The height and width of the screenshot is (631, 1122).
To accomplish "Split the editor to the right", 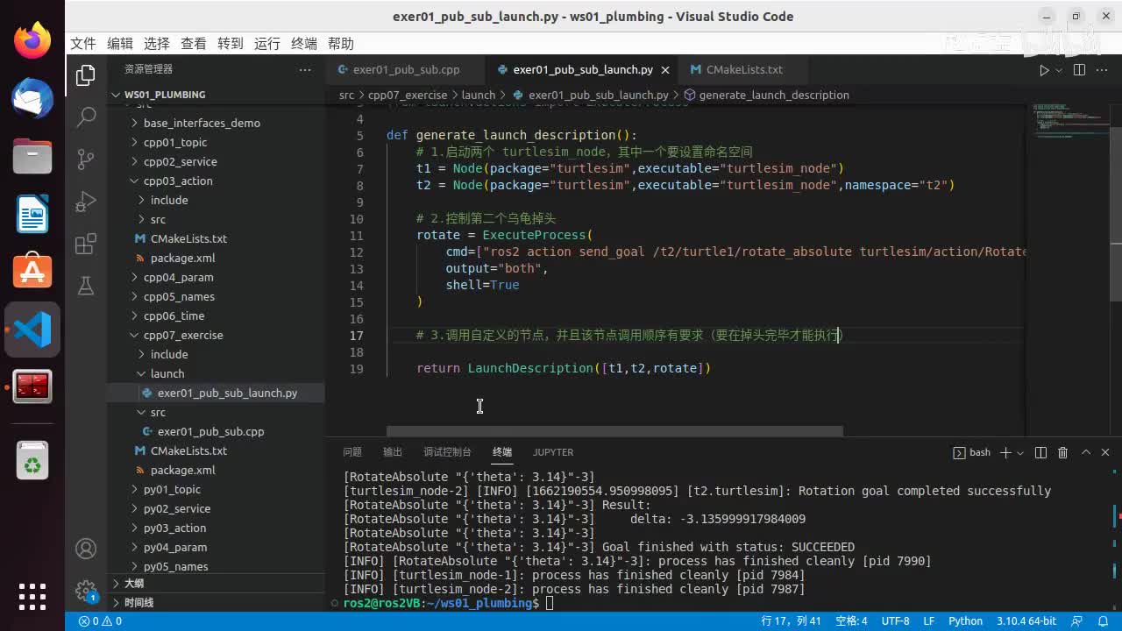I will pos(1079,70).
